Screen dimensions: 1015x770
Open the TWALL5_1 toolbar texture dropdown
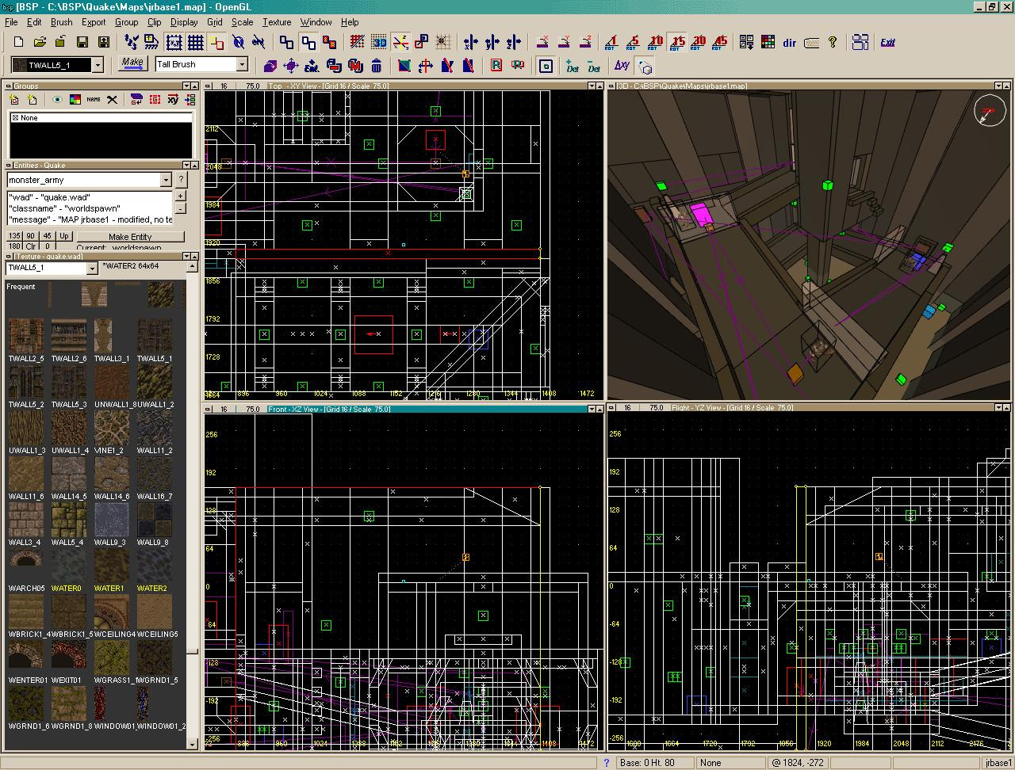98,65
